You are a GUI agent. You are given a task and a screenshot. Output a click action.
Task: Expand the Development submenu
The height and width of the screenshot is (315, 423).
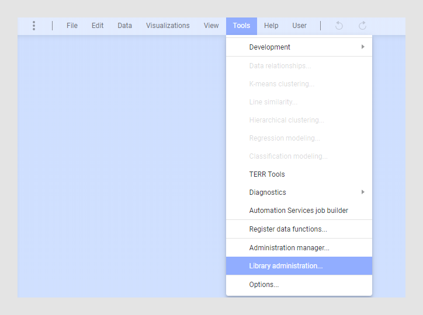(x=299, y=47)
